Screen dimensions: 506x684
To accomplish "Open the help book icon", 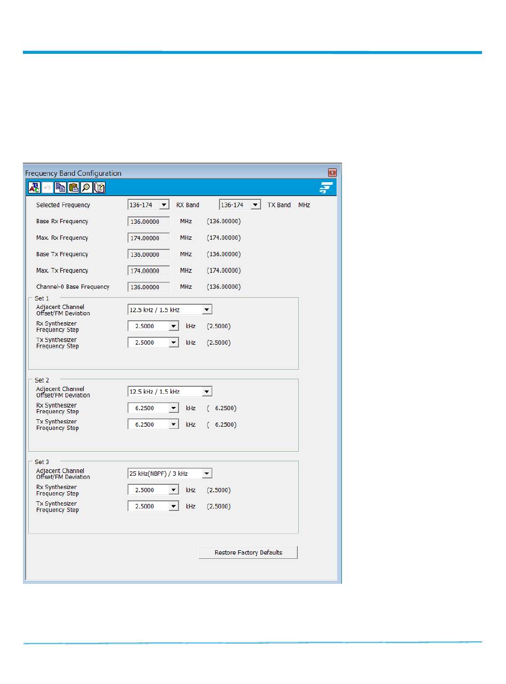I will (99, 187).
